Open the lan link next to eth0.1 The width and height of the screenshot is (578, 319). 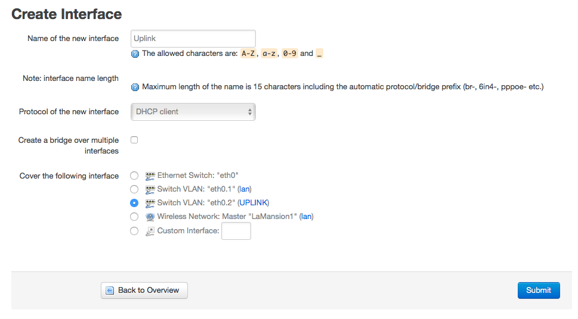tap(245, 189)
